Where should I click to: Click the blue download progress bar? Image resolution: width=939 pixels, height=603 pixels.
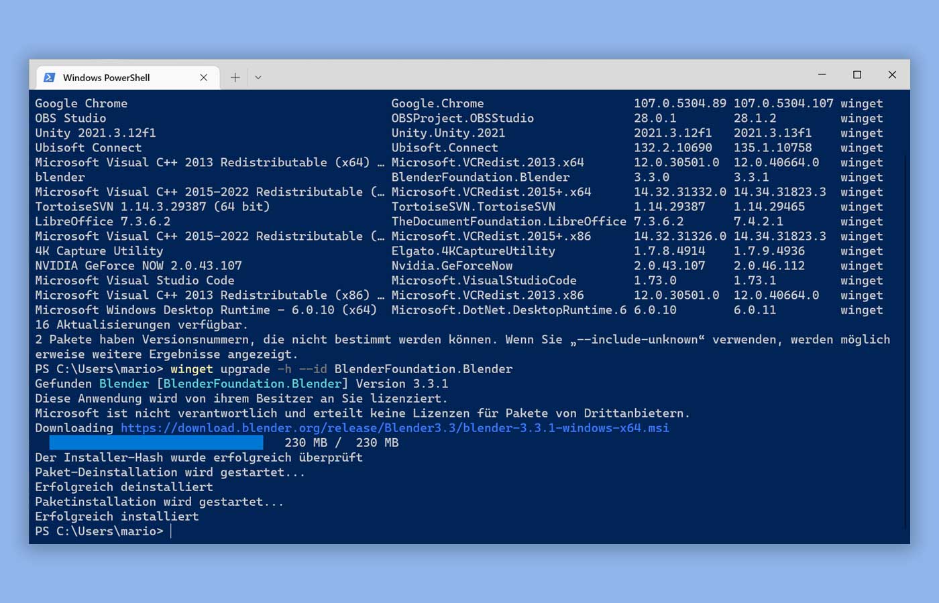click(x=156, y=442)
